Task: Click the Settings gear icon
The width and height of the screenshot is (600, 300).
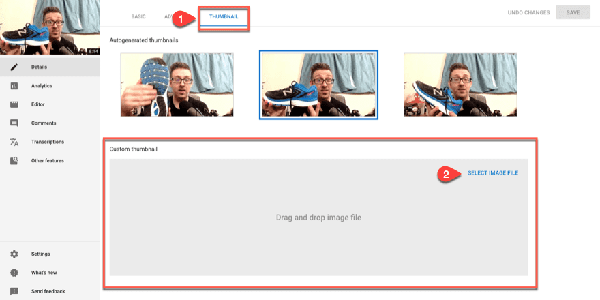Action: click(x=14, y=254)
